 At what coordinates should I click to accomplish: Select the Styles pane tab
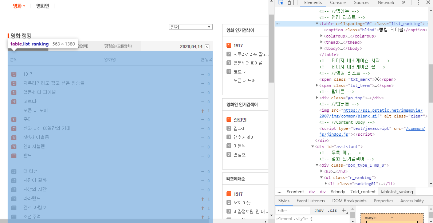pyautogui.click(x=284, y=201)
